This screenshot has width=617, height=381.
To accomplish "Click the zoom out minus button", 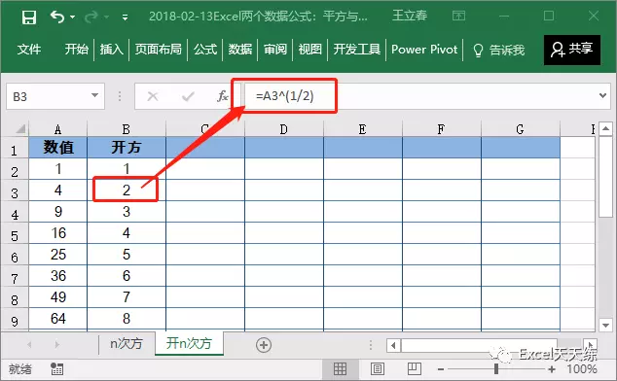I will (x=441, y=369).
